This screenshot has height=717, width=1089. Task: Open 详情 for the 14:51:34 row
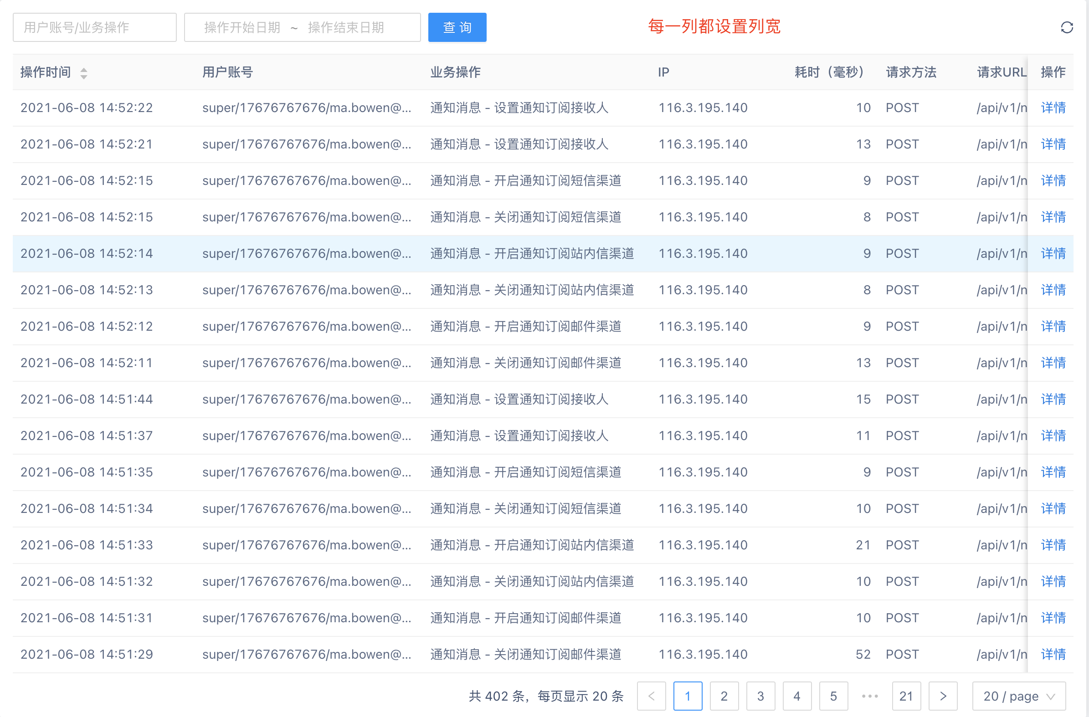coord(1053,509)
